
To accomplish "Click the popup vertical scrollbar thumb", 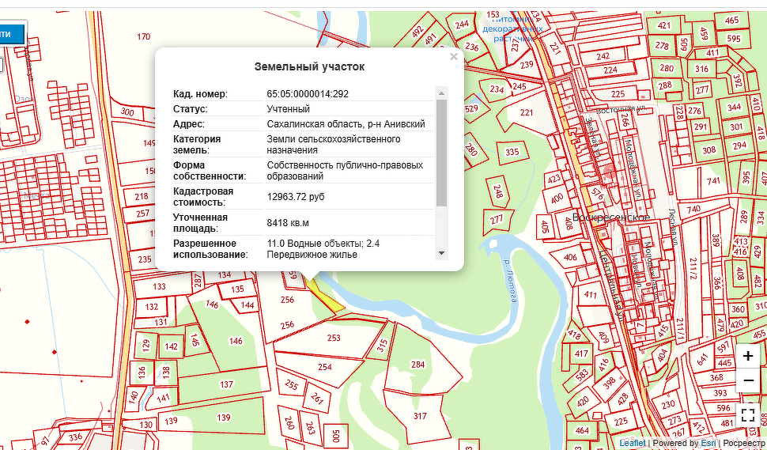I will click(x=441, y=150).
